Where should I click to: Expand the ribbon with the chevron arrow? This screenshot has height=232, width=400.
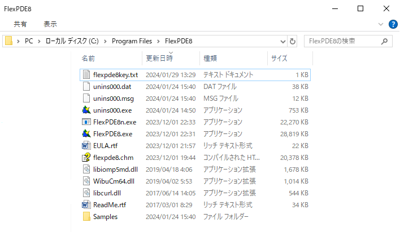click(381, 24)
